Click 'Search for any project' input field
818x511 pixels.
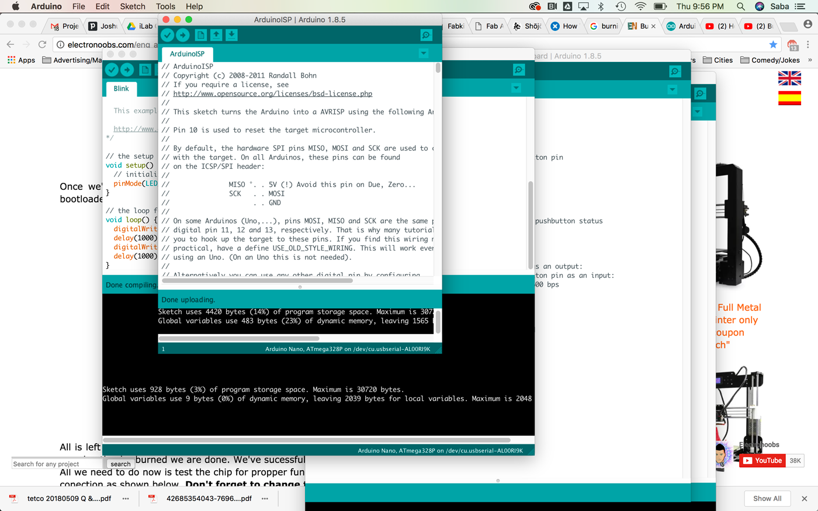[58, 464]
